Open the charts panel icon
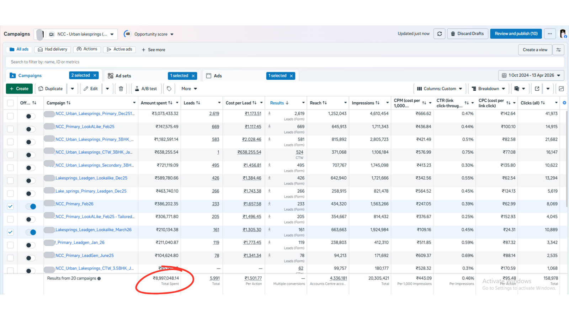The image size is (569, 320). tap(561, 89)
